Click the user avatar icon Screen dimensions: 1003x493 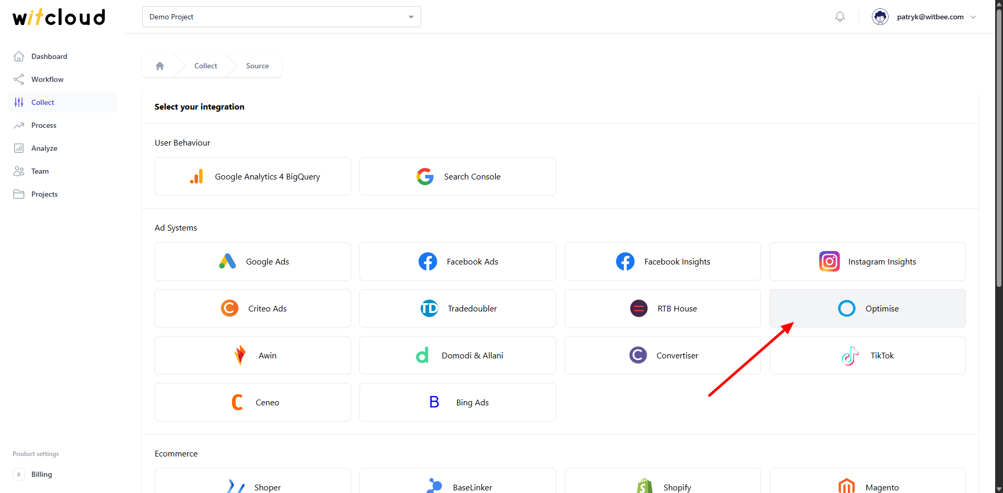880,17
